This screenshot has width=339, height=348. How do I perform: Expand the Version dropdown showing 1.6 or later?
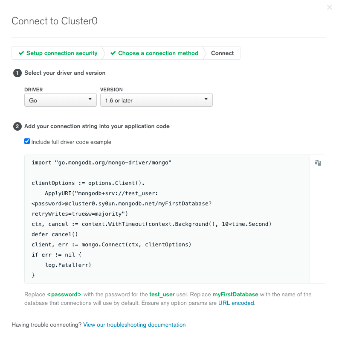(156, 100)
